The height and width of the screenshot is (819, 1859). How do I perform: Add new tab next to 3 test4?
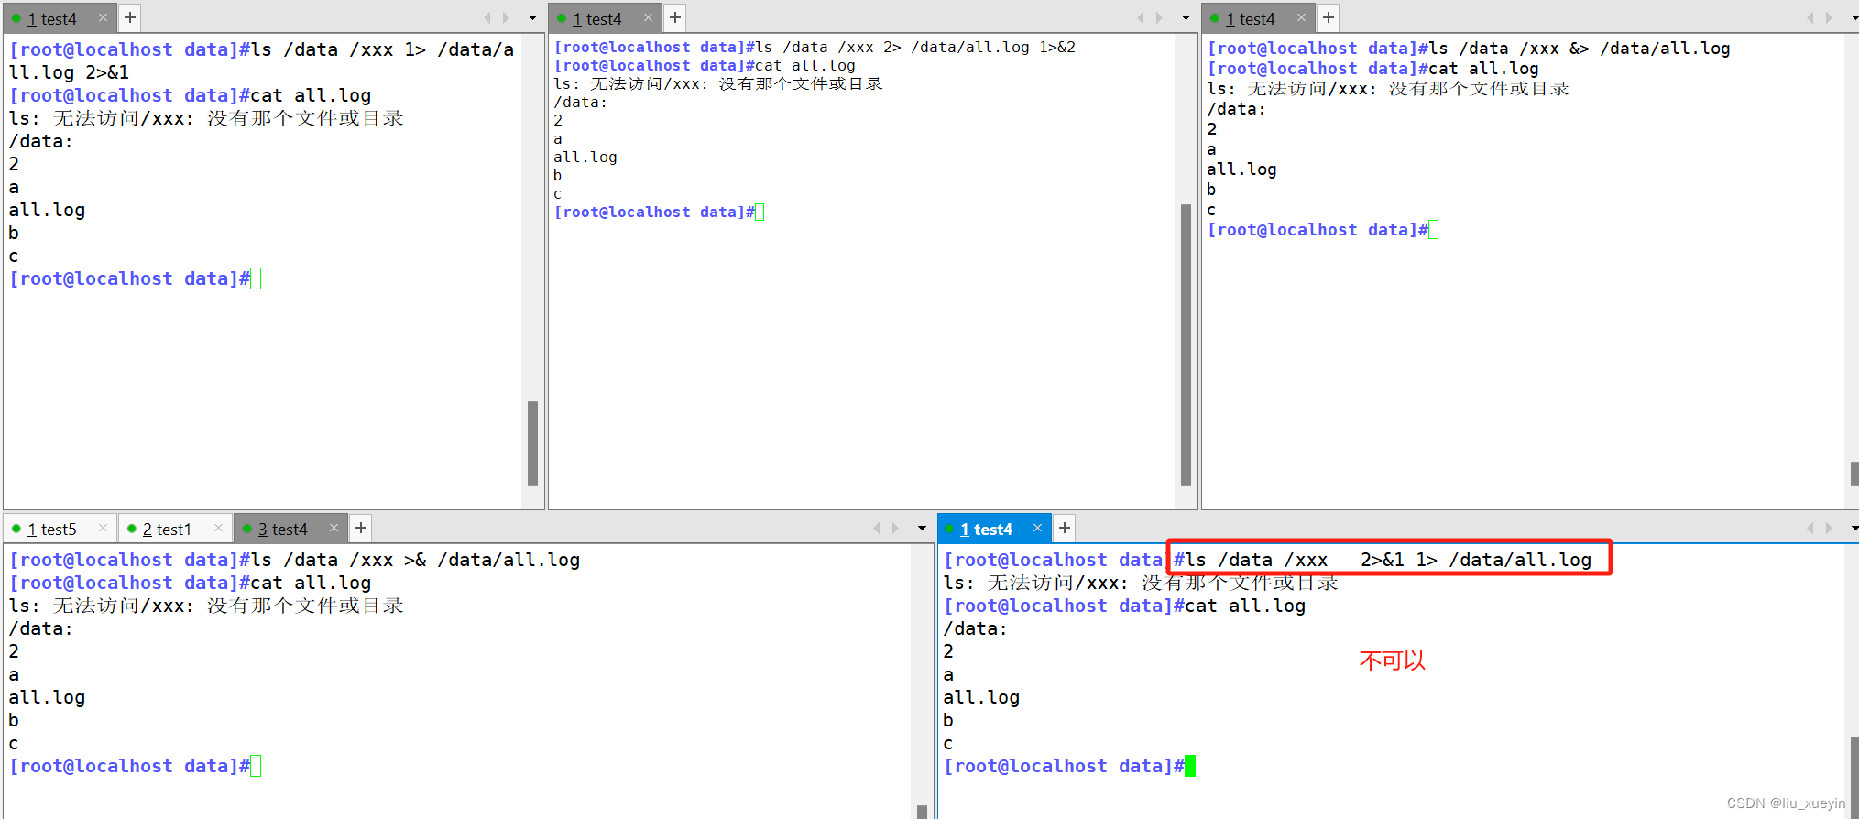(361, 528)
